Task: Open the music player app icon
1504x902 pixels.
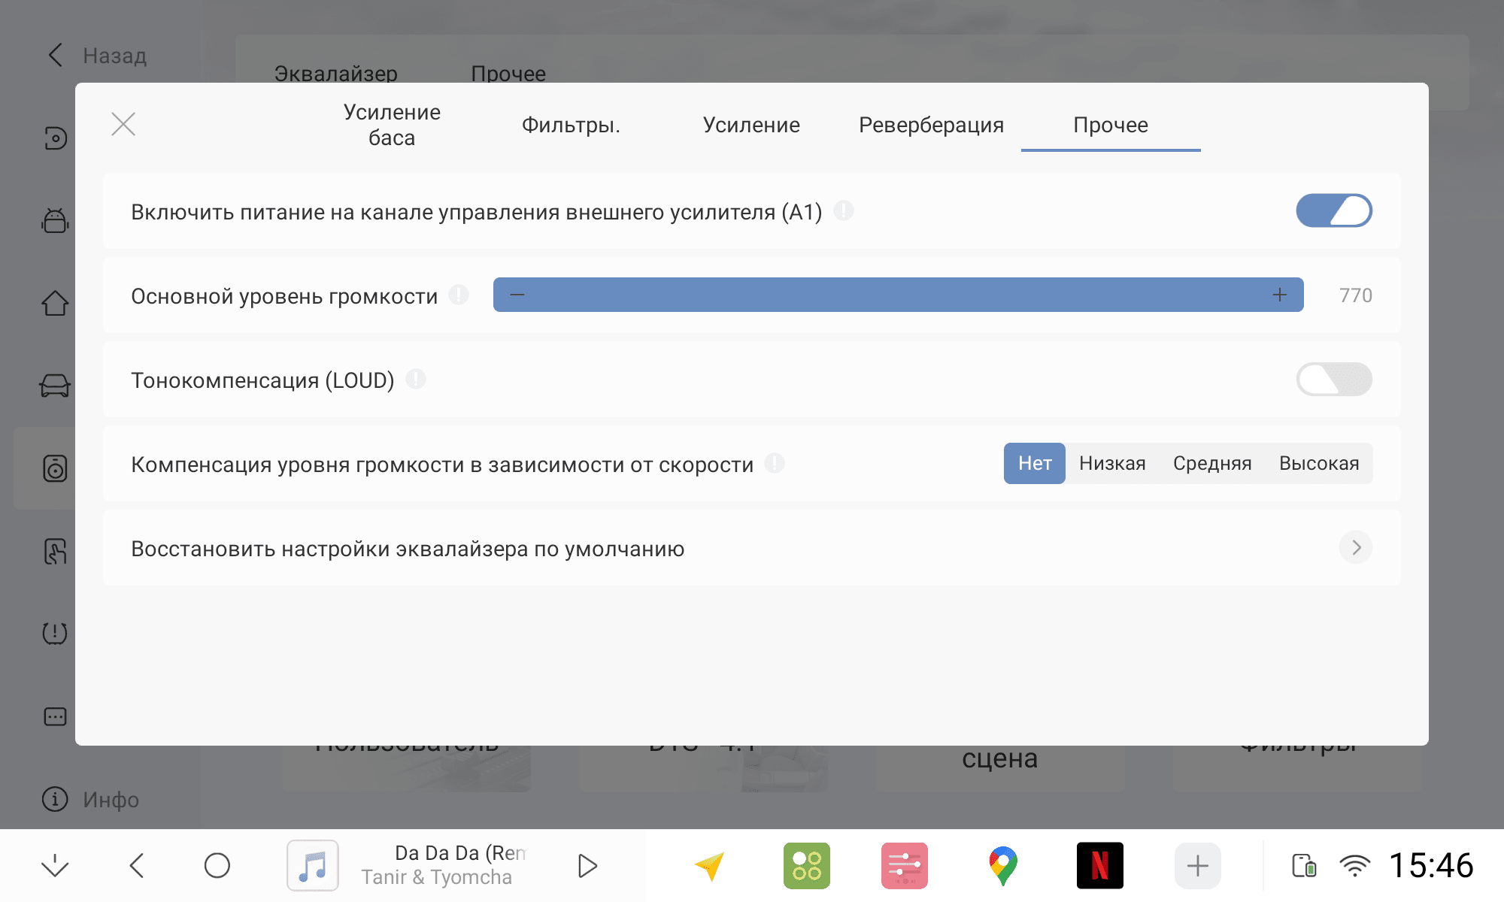Action: [x=313, y=865]
